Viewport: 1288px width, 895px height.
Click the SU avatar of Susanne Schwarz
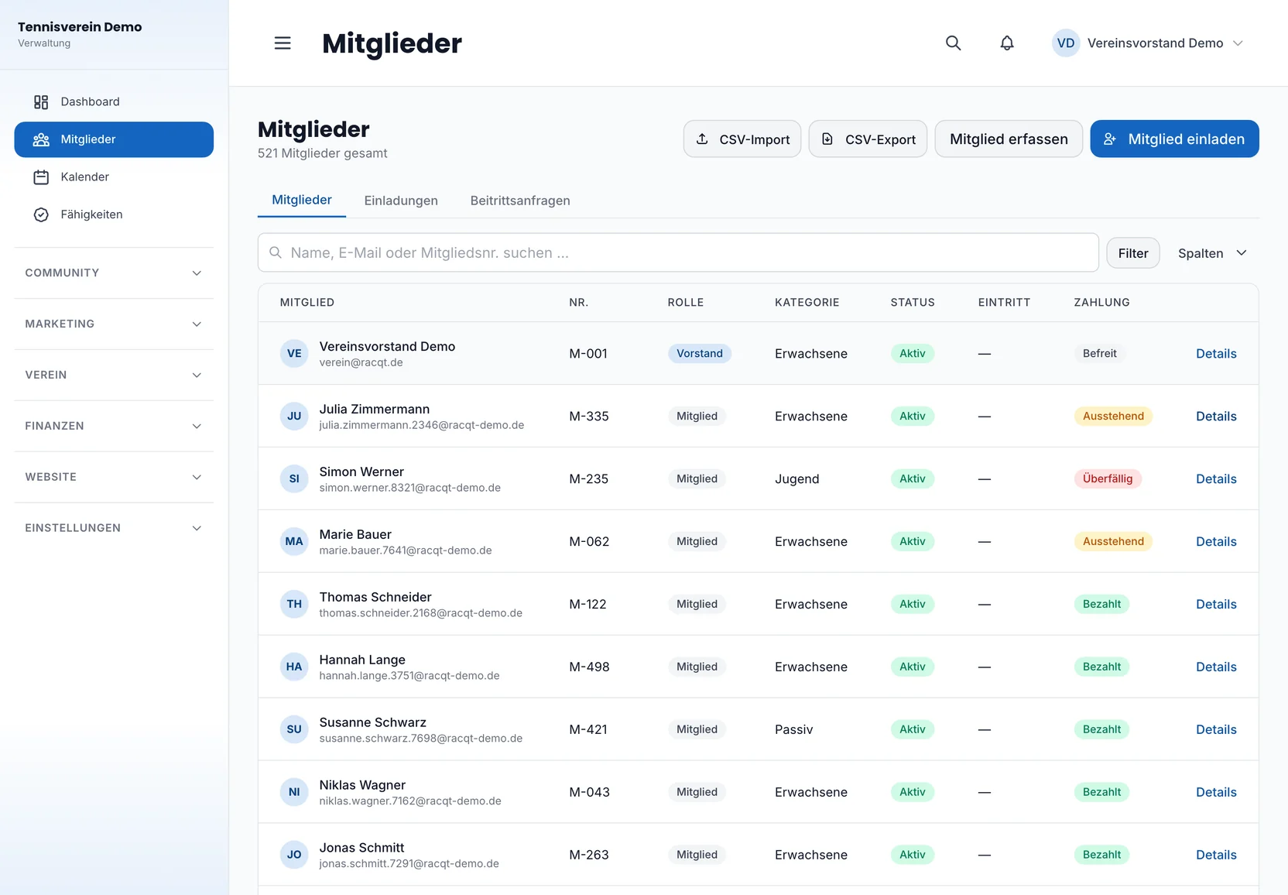[294, 729]
